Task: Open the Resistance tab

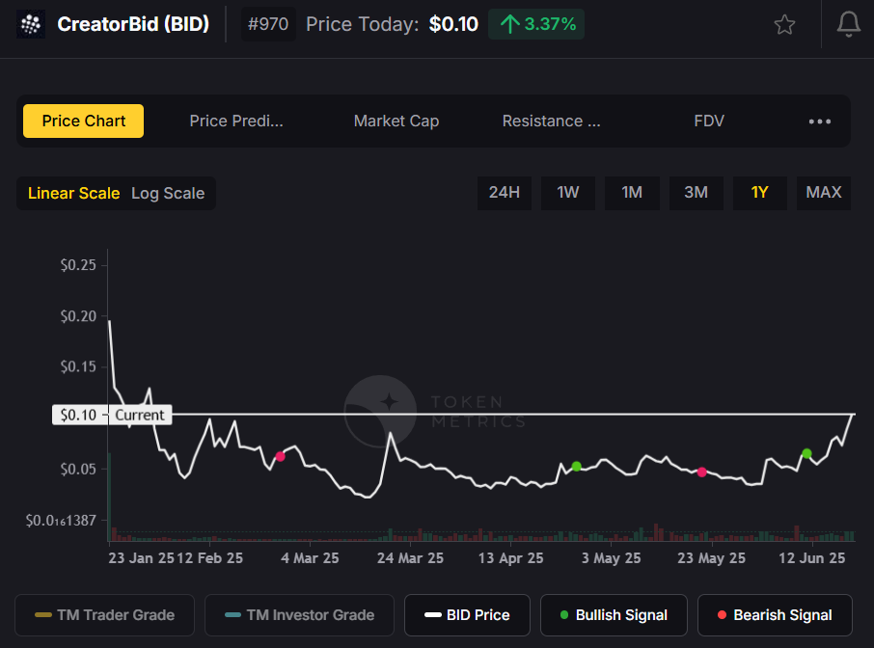Action: [x=551, y=121]
